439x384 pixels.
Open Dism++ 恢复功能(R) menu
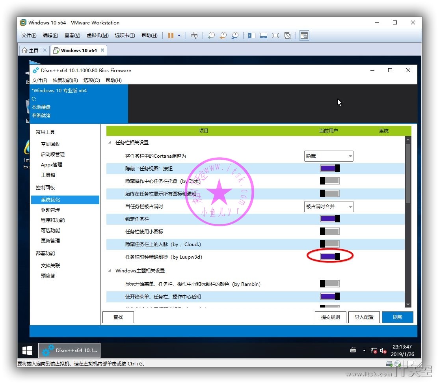point(65,80)
